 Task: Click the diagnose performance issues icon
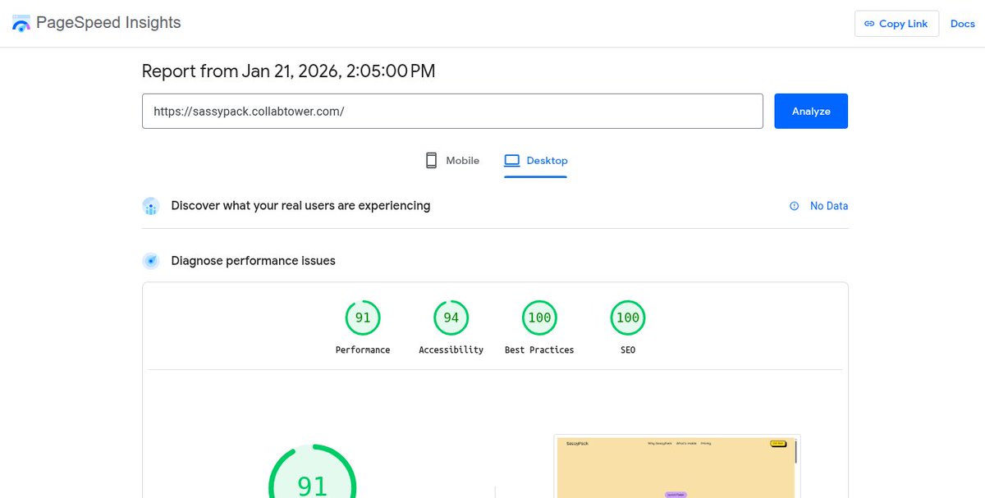(x=150, y=261)
